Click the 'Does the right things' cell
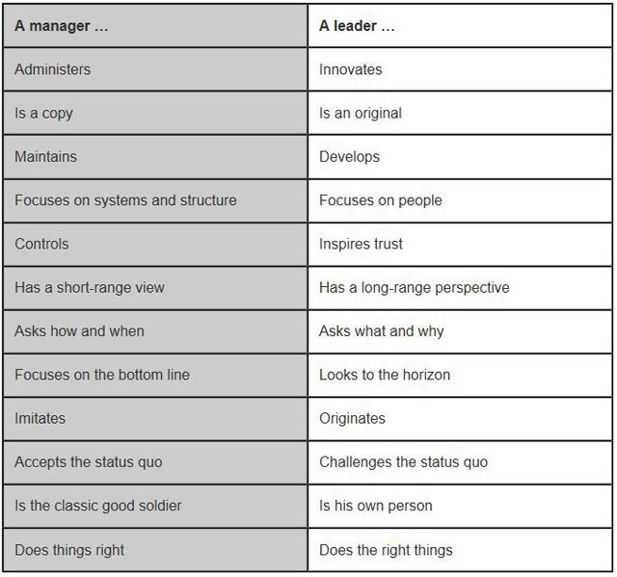617x577 pixels. (460, 550)
